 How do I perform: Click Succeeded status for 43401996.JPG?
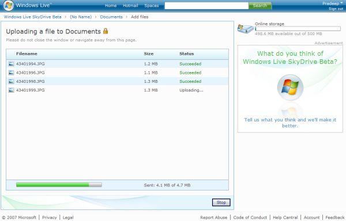(x=190, y=73)
